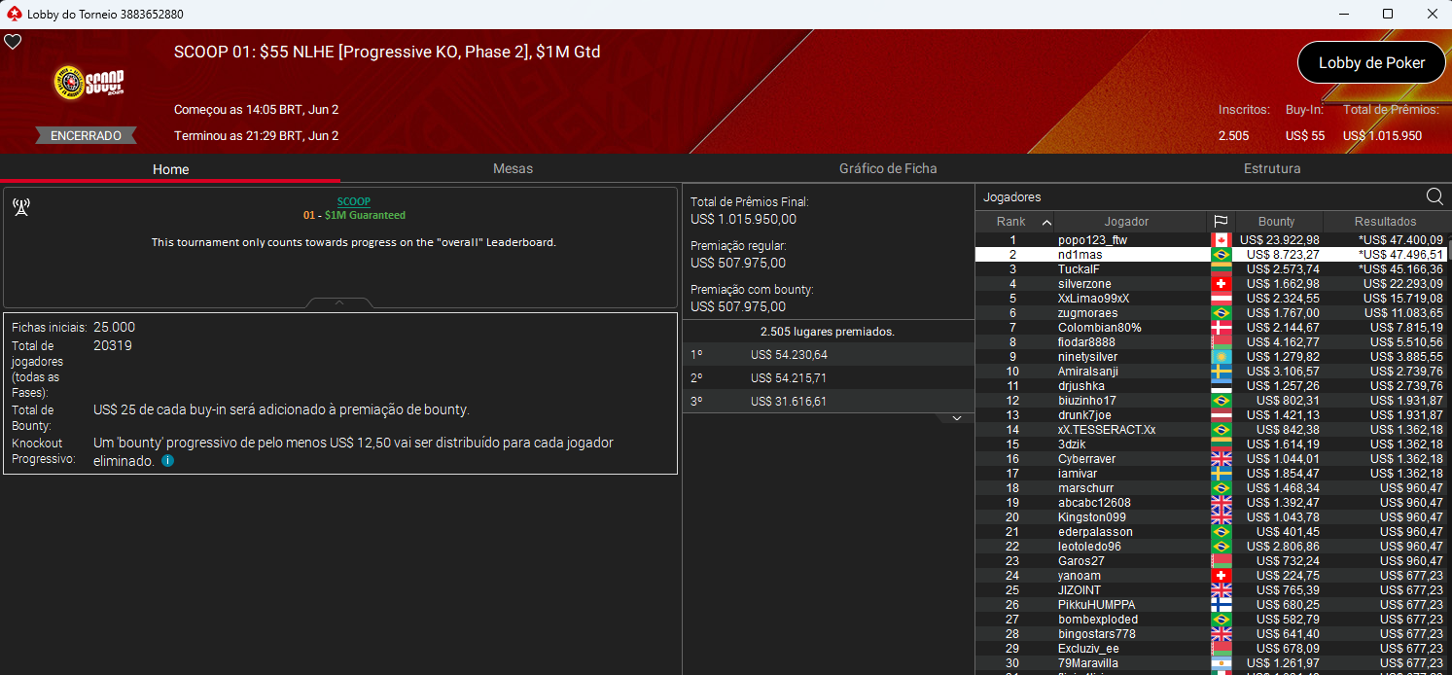Click the UK flag beside Cyberraver

click(1221, 459)
